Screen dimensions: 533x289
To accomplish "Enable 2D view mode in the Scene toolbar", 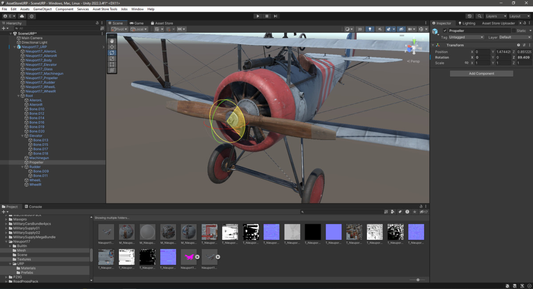I will tap(360, 29).
